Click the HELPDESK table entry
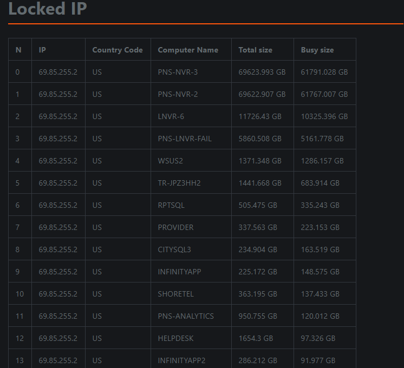This screenshot has height=368, width=404. (x=175, y=338)
